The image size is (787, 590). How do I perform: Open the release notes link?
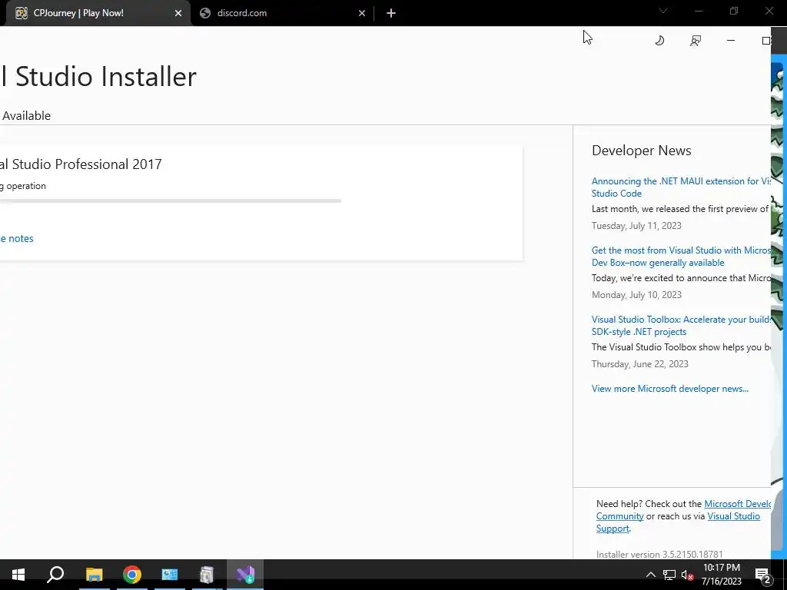pyautogui.click(x=17, y=238)
